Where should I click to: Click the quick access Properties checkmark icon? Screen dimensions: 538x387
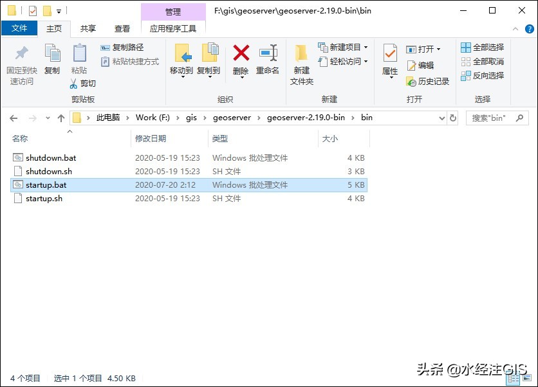coord(33,11)
